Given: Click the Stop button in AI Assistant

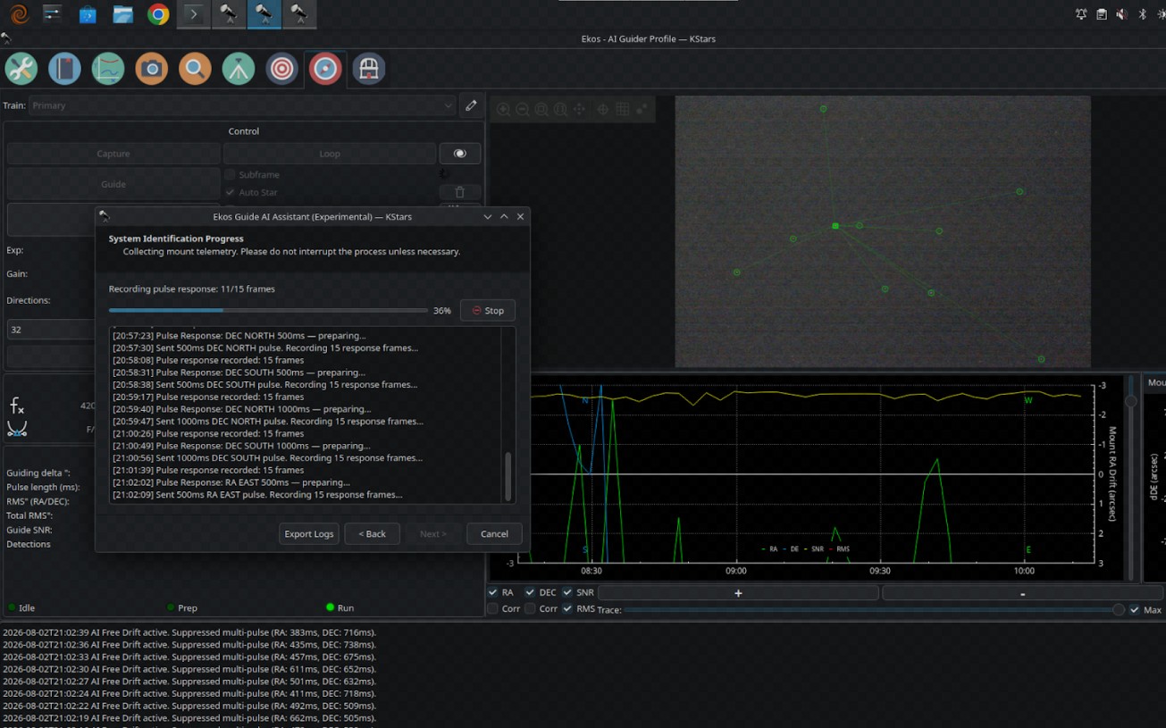Looking at the screenshot, I should pyautogui.click(x=488, y=311).
